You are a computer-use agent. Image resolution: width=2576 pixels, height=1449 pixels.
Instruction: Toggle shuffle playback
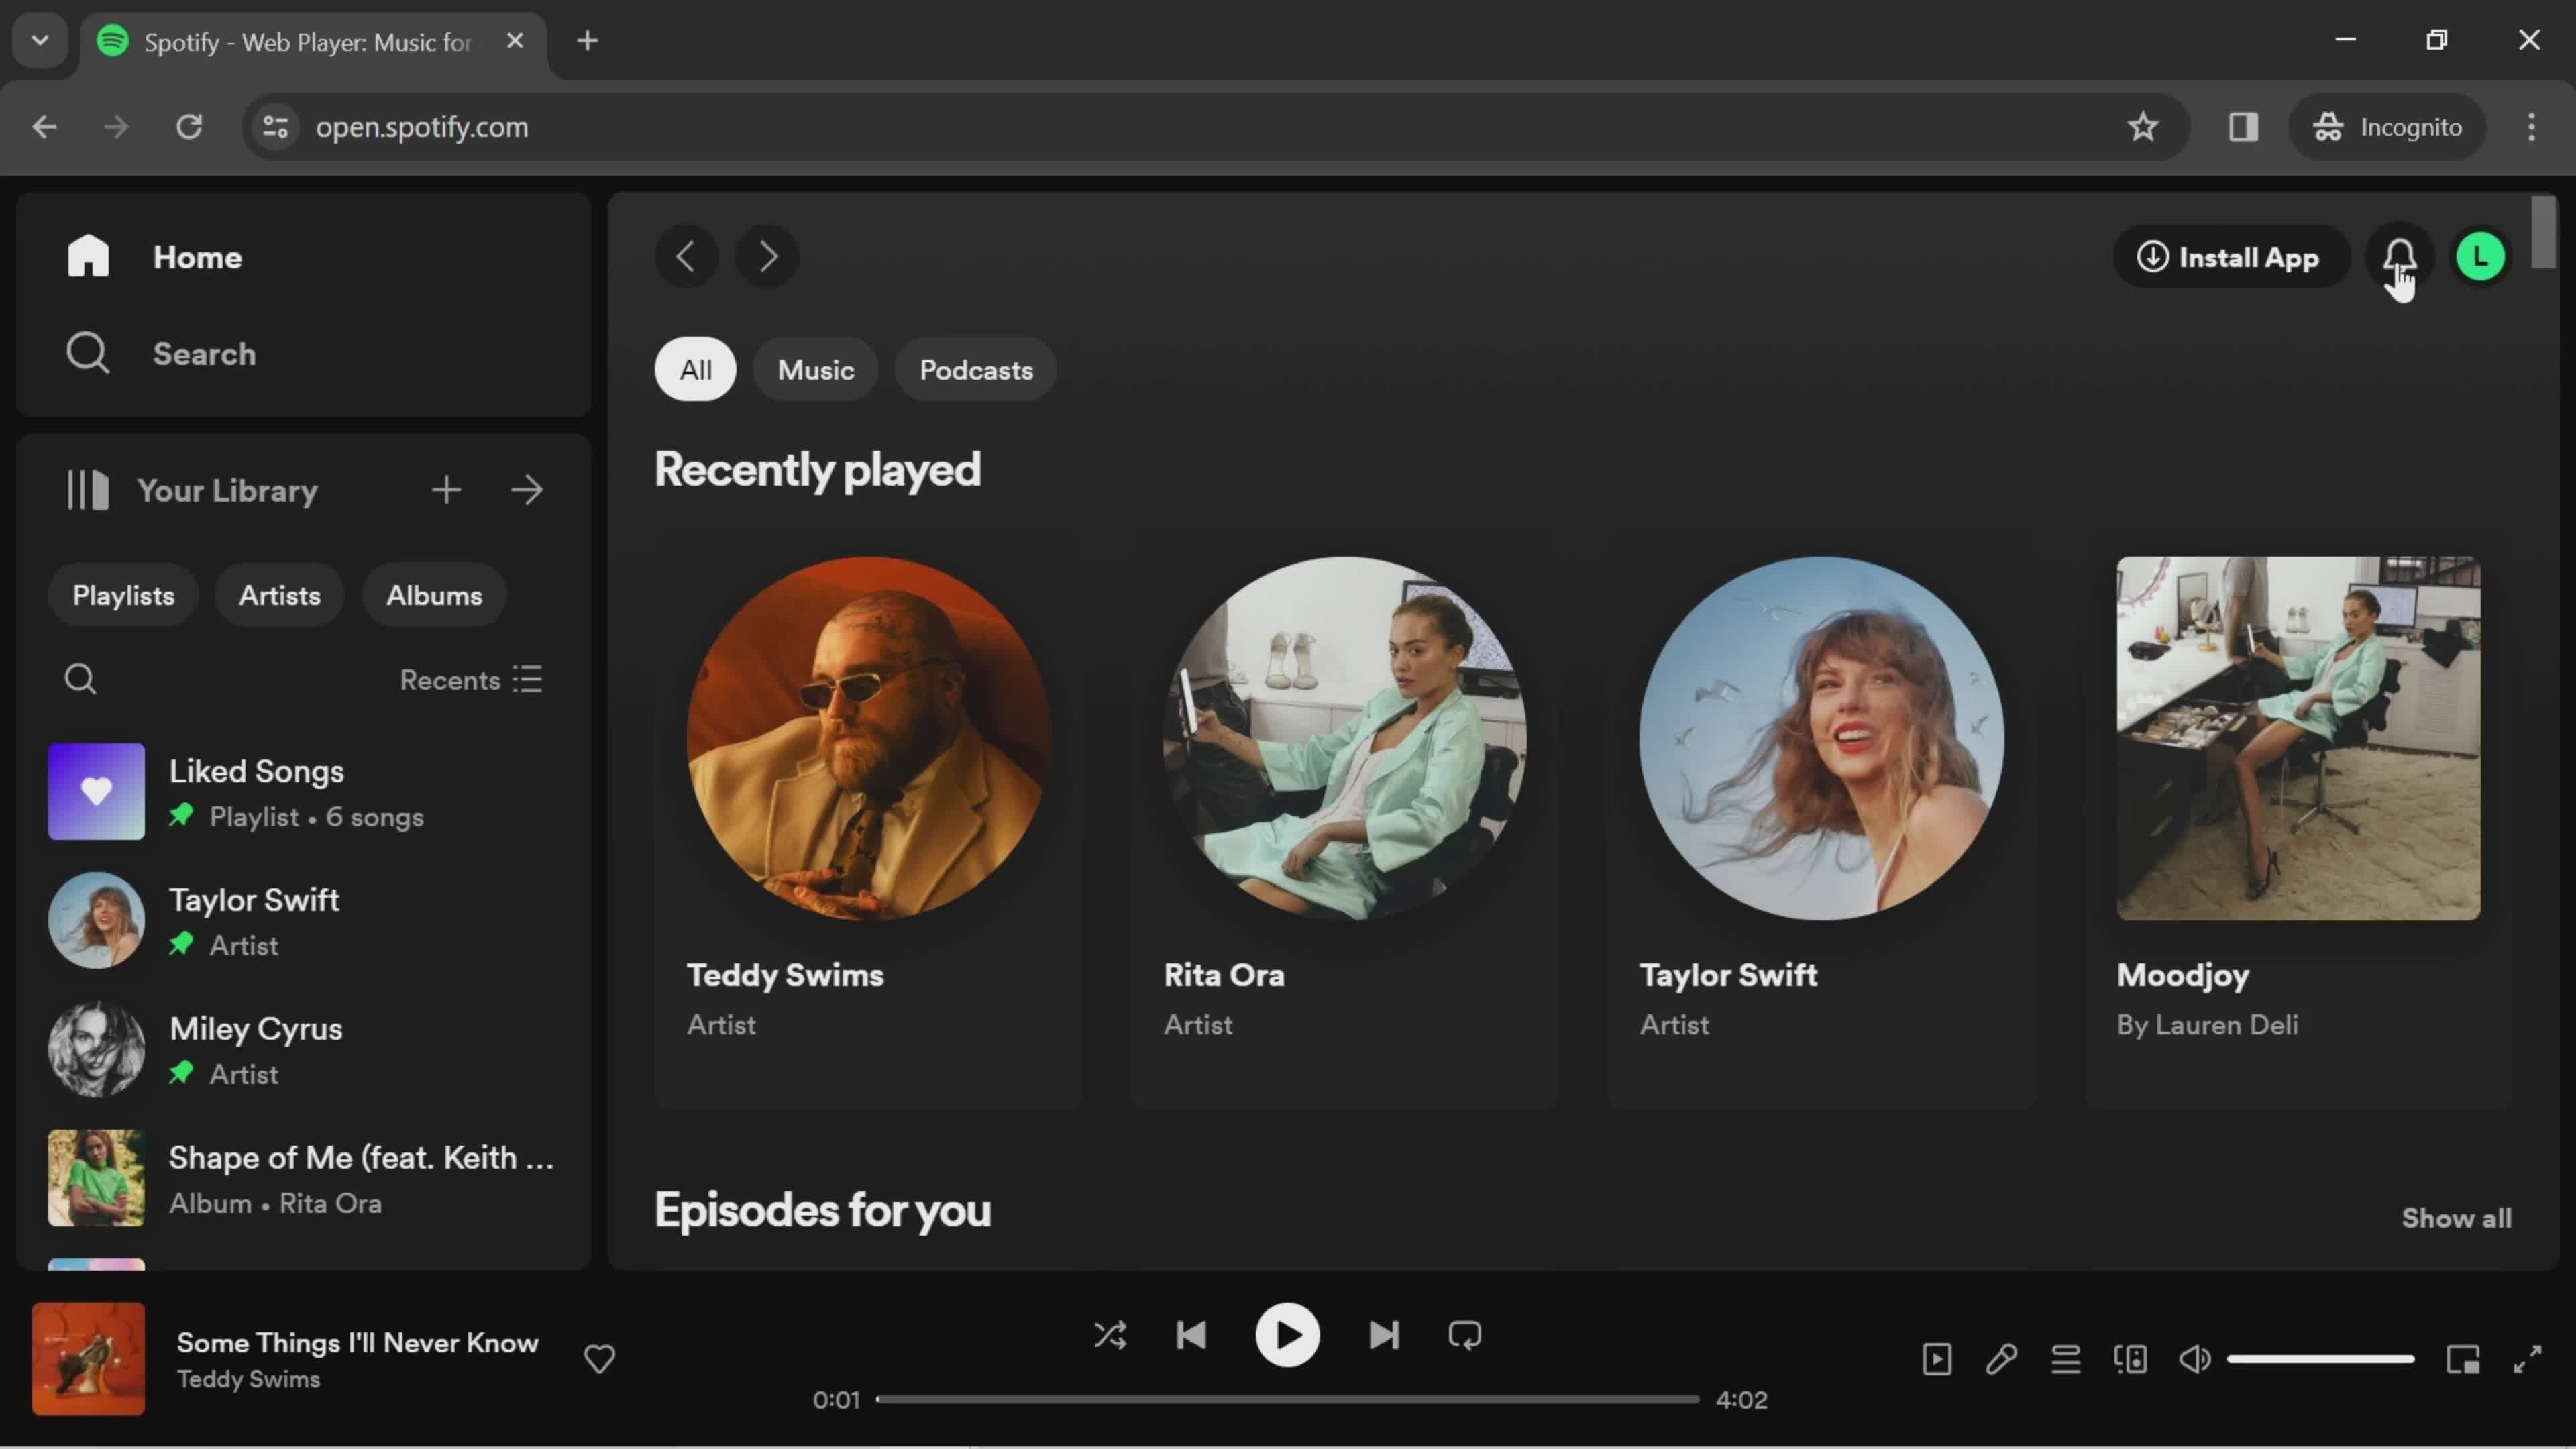pyautogui.click(x=1110, y=1335)
